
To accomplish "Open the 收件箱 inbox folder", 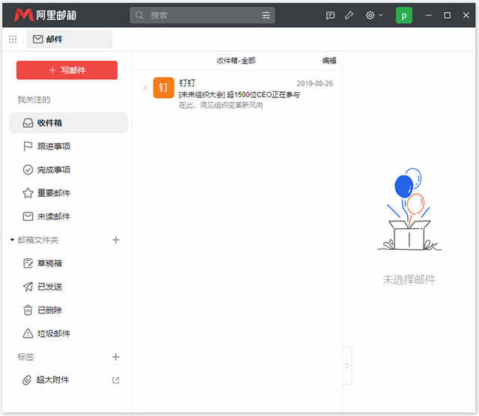I will tap(69, 123).
